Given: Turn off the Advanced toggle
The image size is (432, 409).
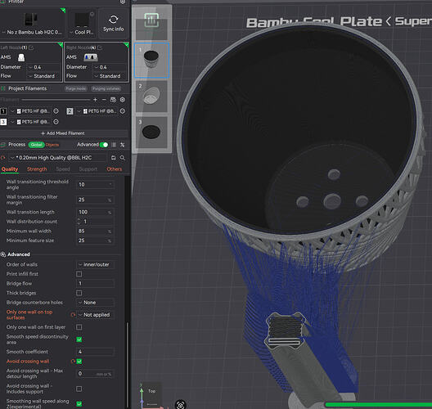Looking at the screenshot, I should pos(104,145).
